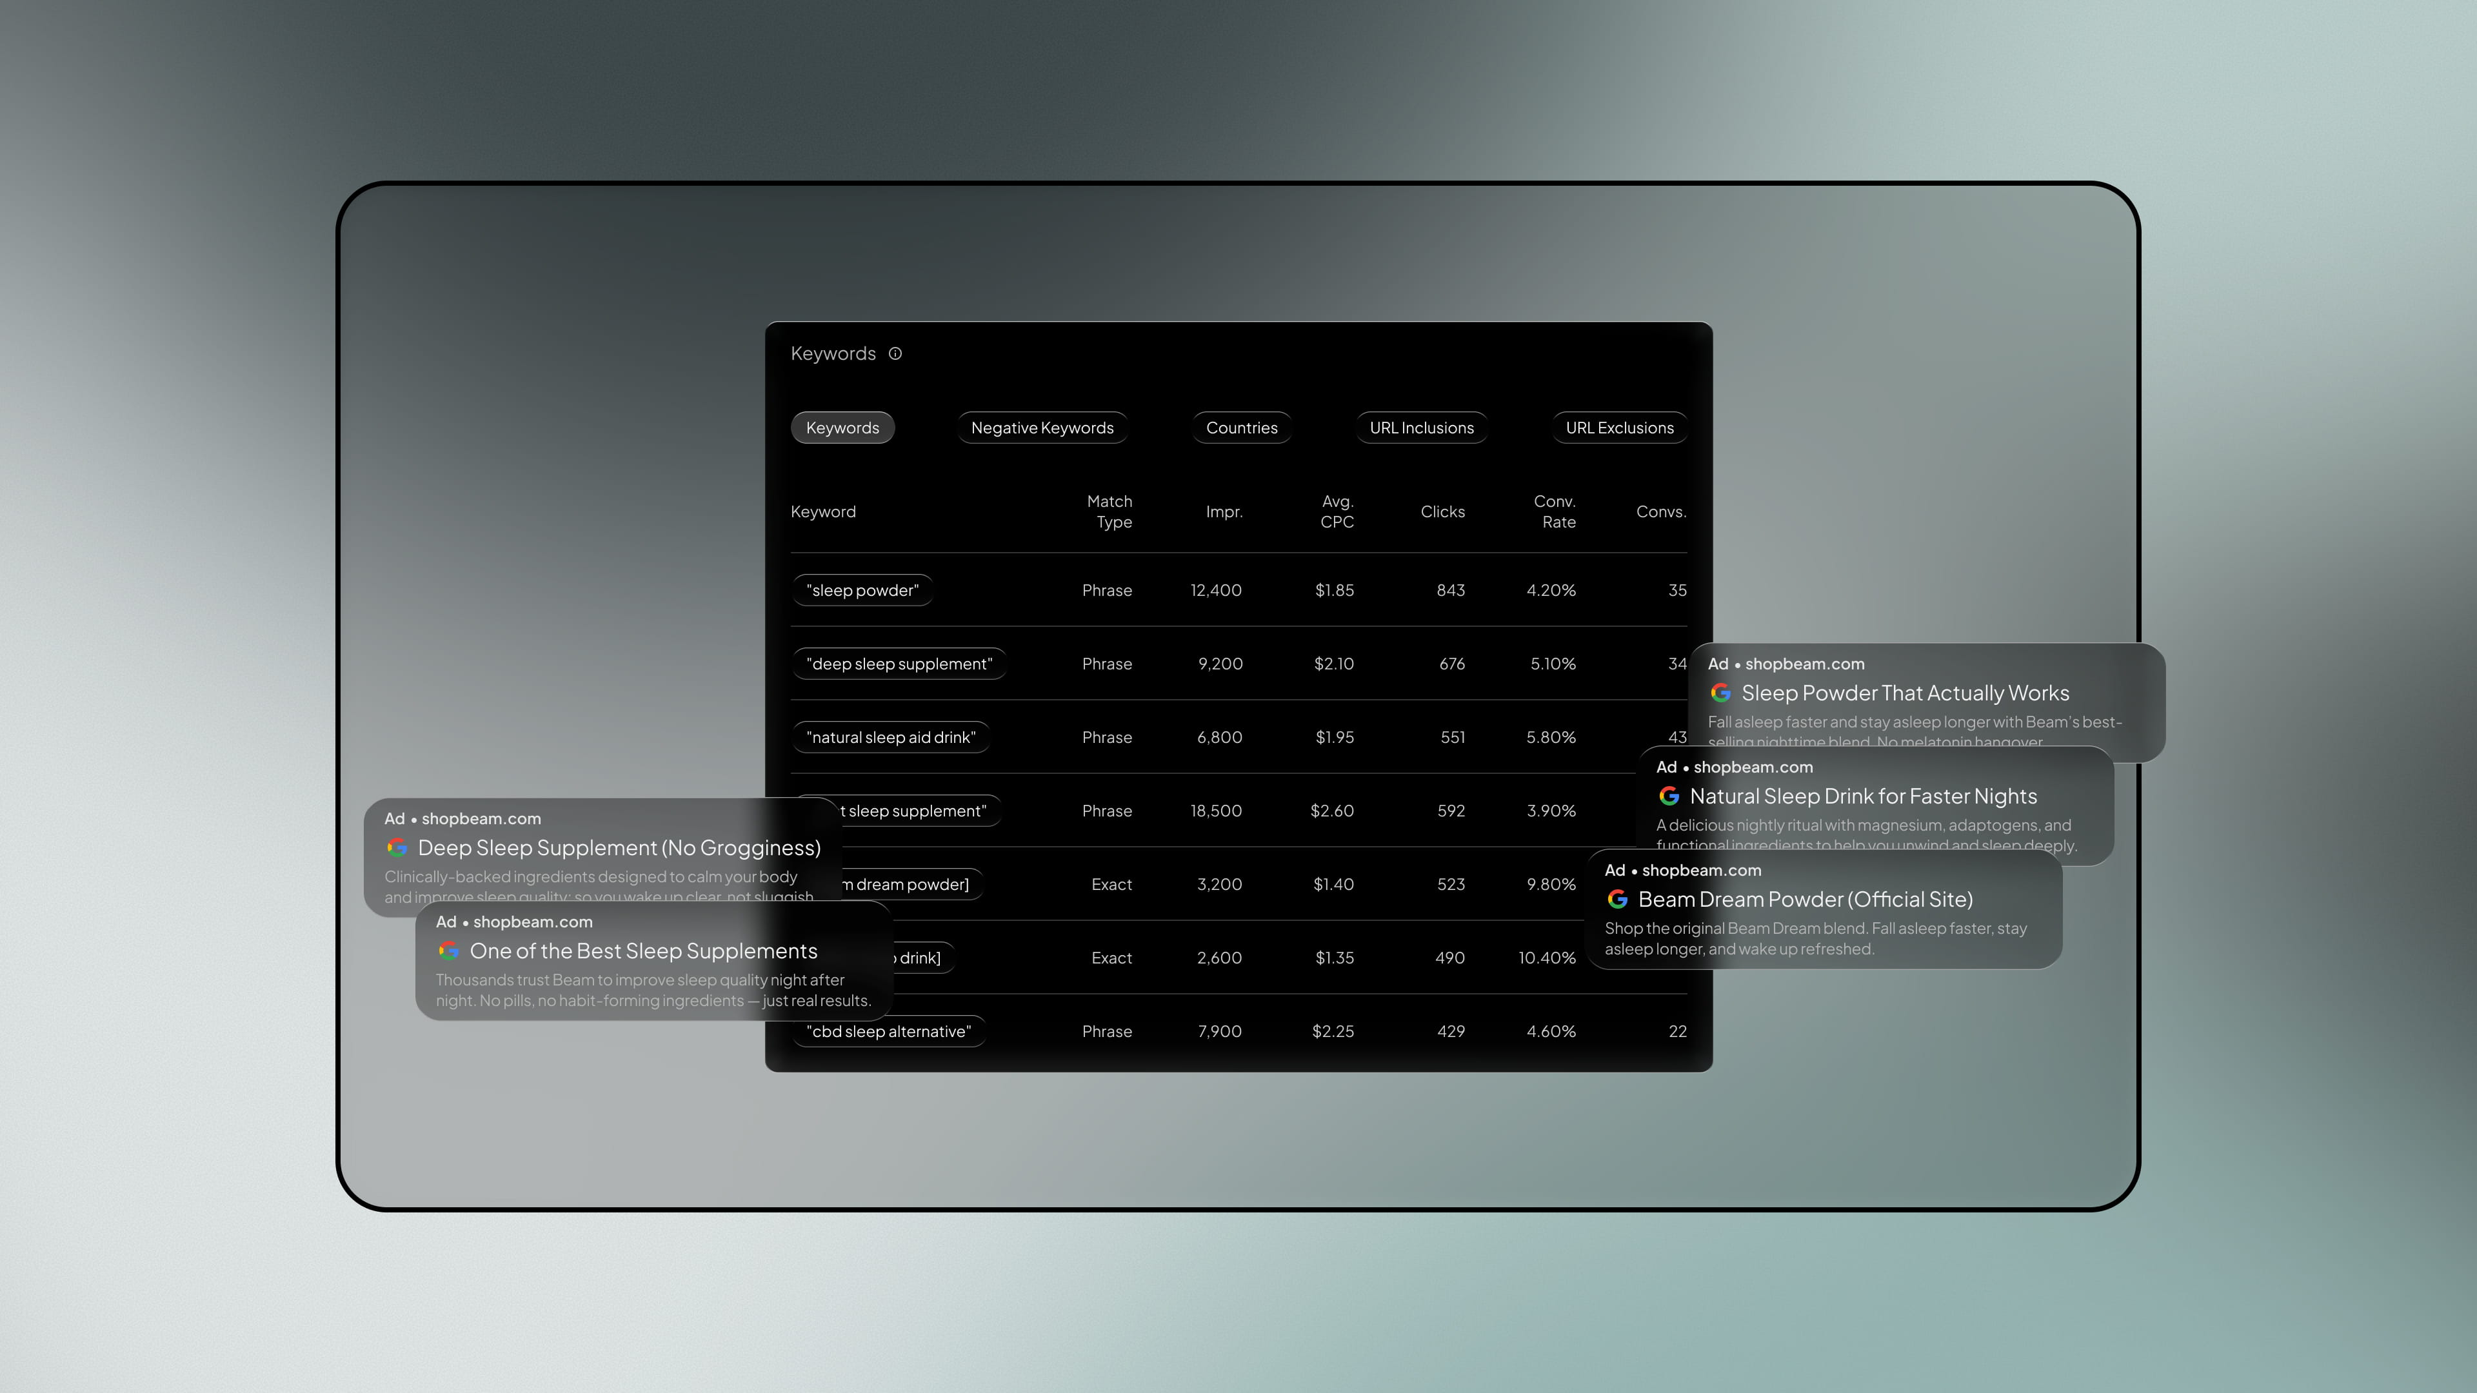Open the "Beam Dream Powder (Official Site)" headline
The width and height of the screenshot is (2477, 1393).
[x=1805, y=899]
